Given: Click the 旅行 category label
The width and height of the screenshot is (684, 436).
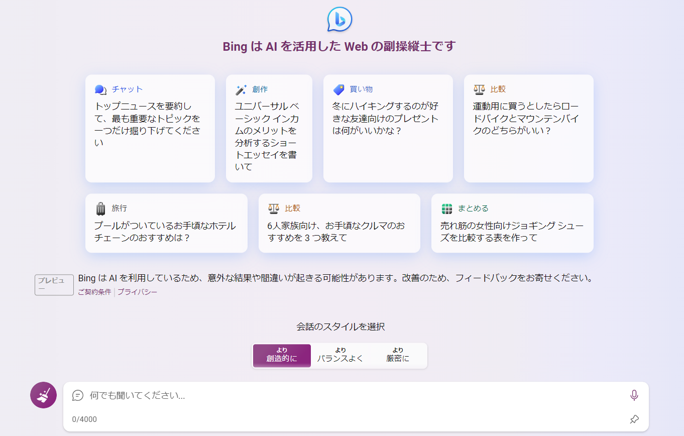Looking at the screenshot, I should pyautogui.click(x=119, y=208).
